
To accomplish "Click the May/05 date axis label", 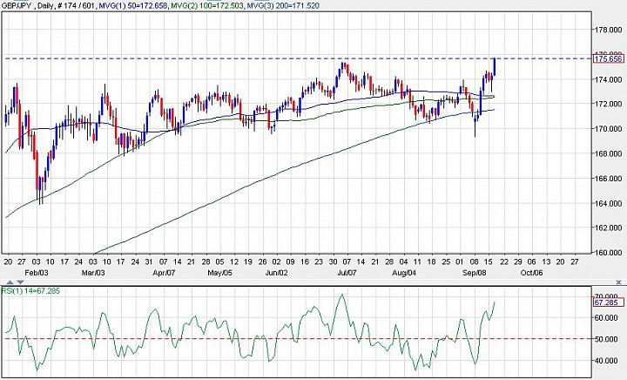I will click(220, 273).
